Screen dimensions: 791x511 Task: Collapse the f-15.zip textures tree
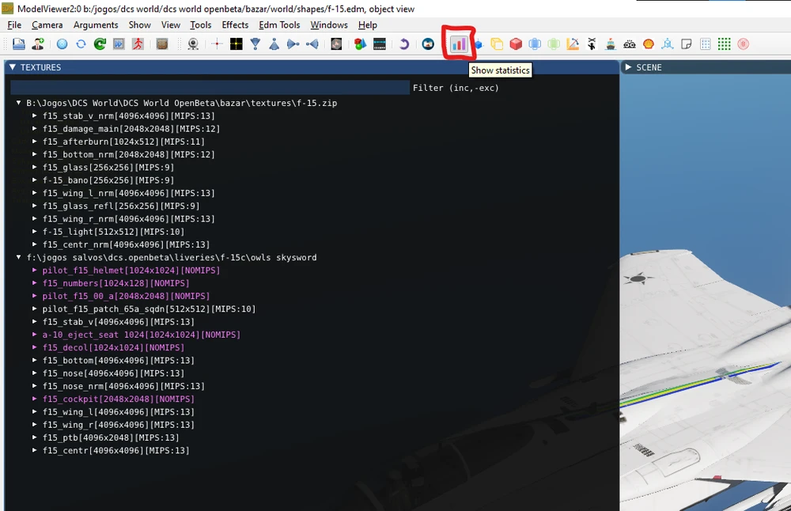pyautogui.click(x=19, y=102)
